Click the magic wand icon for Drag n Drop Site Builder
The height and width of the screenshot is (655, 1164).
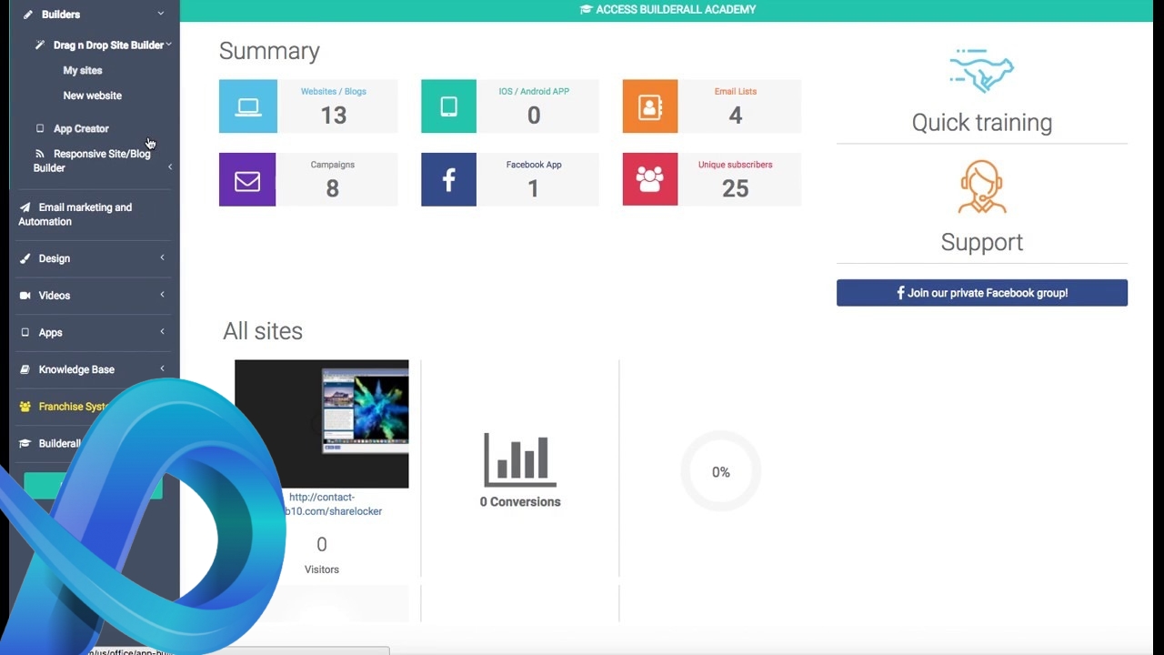[x=40, y=45]
